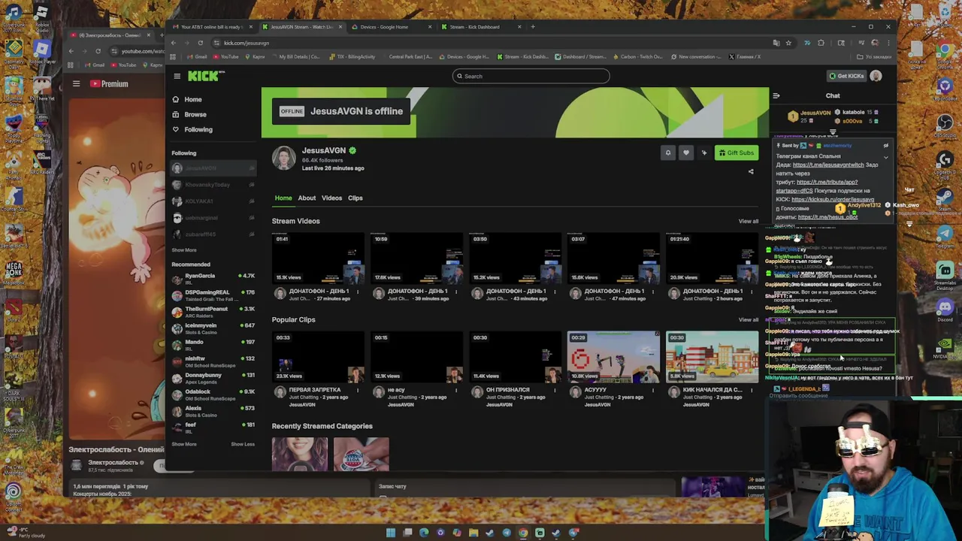
Task: Open the first recently streamed category thumbnail
Action: pos(300,454)
